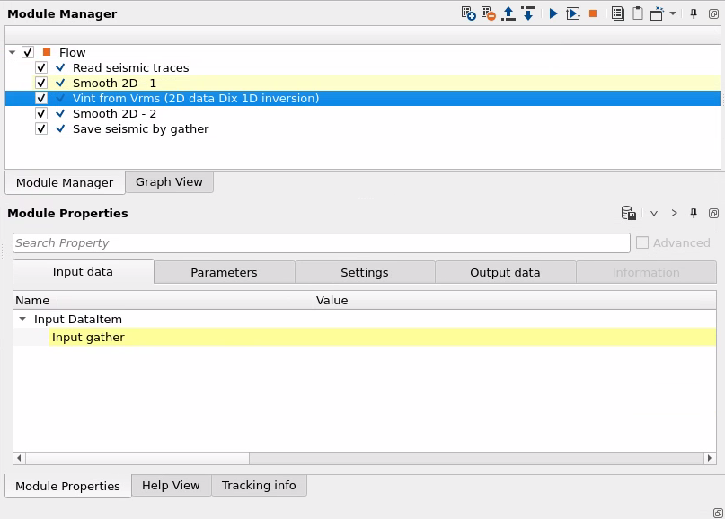Open the Parameters tab

click(x=224, y=273)
